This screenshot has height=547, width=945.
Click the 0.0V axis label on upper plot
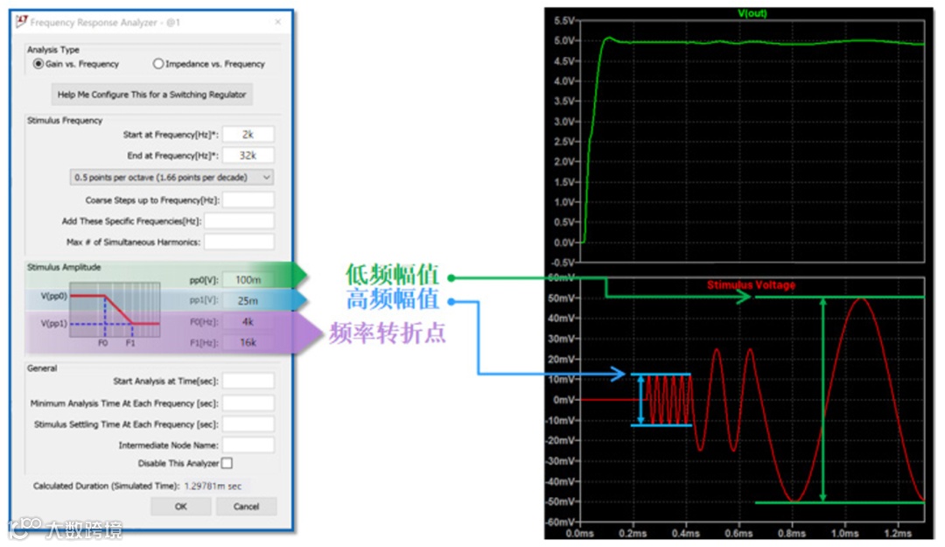(x=564, y=242)
